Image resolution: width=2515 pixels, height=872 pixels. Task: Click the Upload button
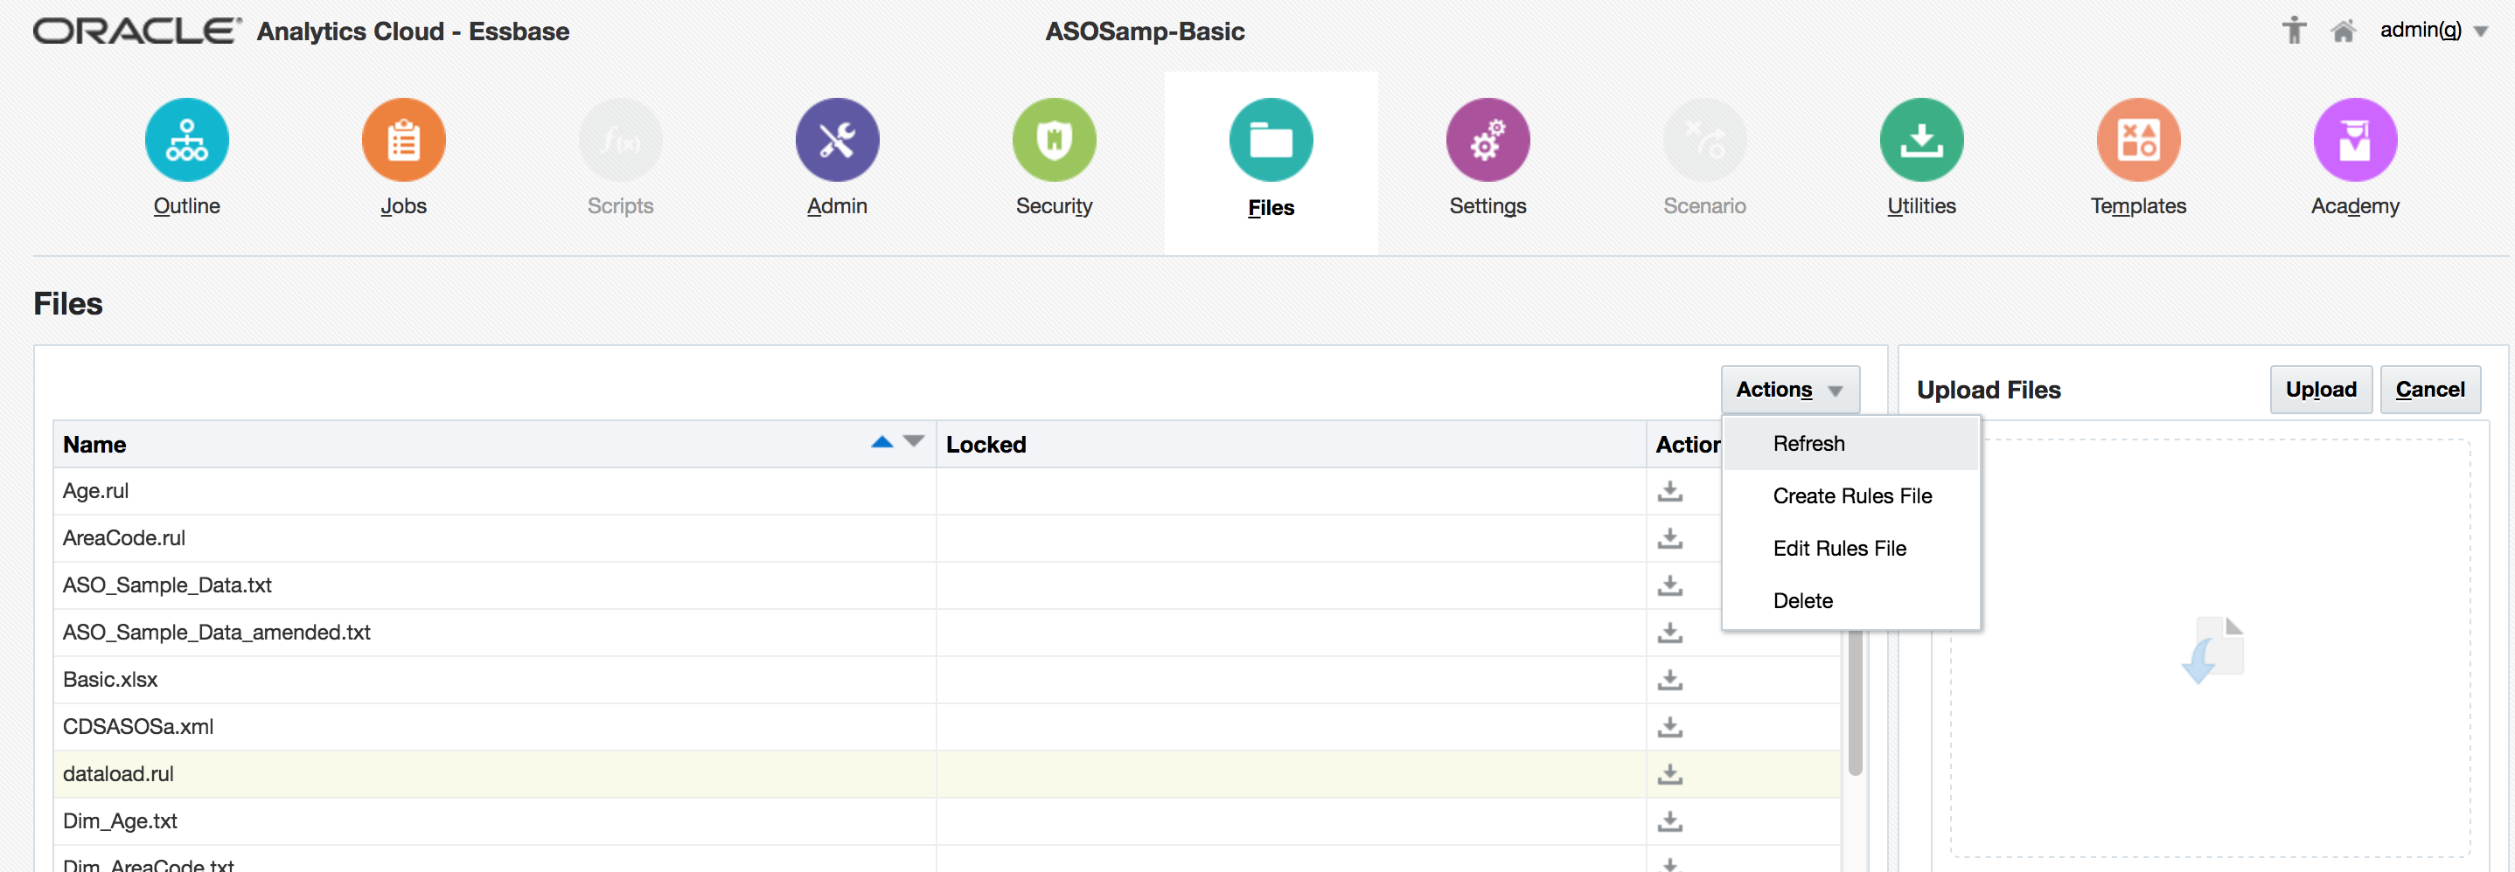pyautogui.click(x=2321, y=389)
